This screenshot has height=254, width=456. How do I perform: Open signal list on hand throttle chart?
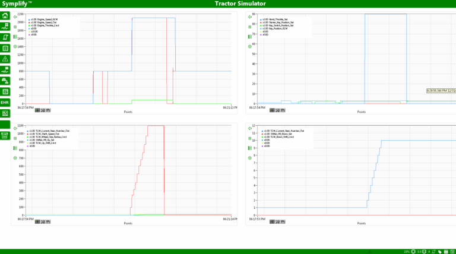(x=250, y=37)
